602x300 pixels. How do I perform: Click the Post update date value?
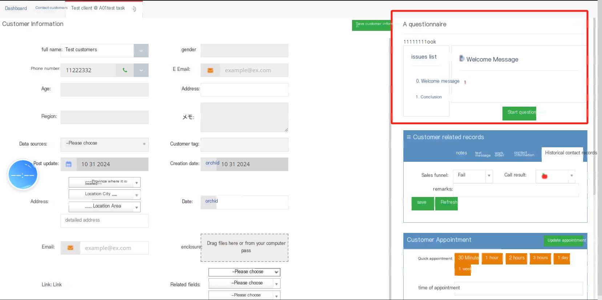tap(96, 164)
